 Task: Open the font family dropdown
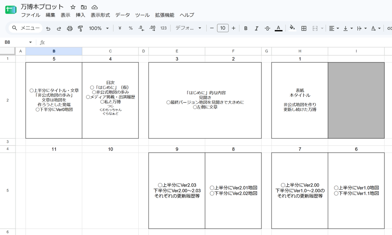(x=188, y=28)
